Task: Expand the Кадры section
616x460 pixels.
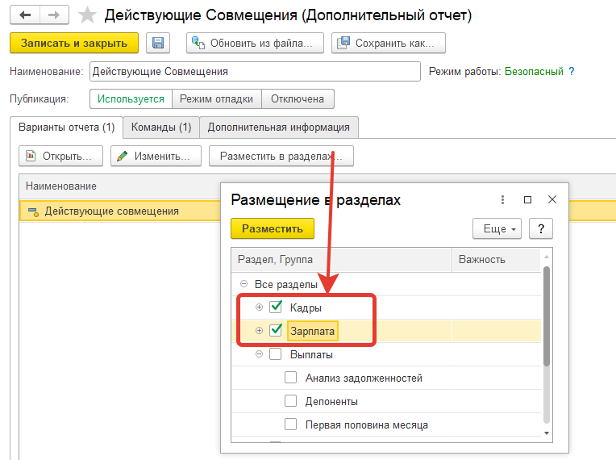Action: (259, 307)
